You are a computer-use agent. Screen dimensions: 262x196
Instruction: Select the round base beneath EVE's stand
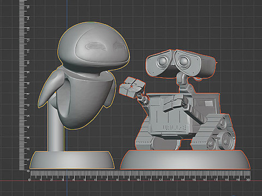pos(72,160)
